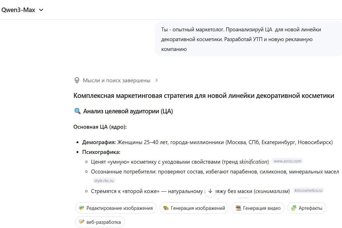Click the user message with marketing prompt
Viewport: 342px width, 228px height.
click(248, 39)
